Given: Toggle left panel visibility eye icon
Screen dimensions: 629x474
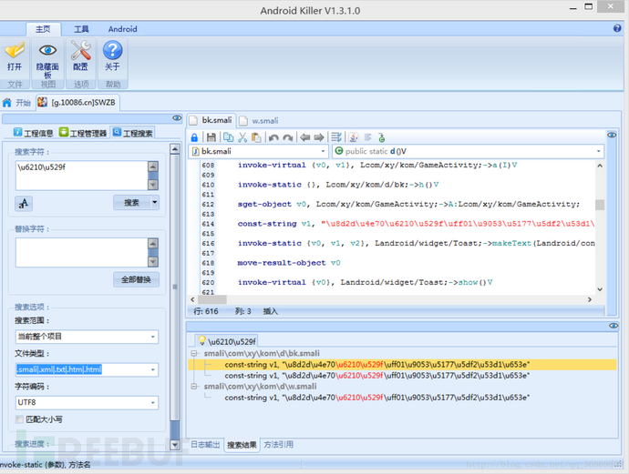Looking at the screenshot, I should [177, 118].
